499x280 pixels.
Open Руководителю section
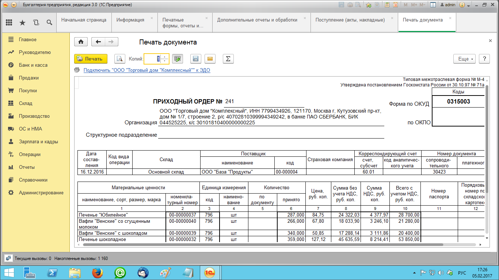tap(36, 52)
